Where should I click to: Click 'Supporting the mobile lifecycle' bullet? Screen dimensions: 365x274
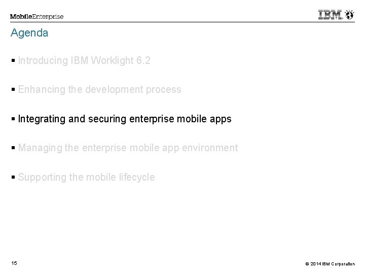tap(86, 177)
